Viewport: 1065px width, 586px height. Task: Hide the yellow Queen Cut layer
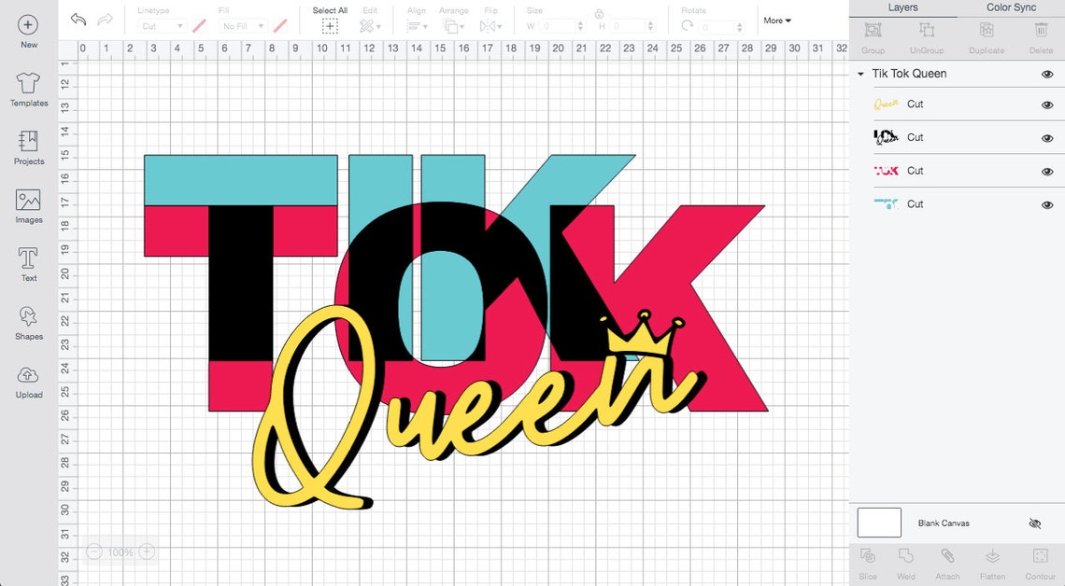1047,105
